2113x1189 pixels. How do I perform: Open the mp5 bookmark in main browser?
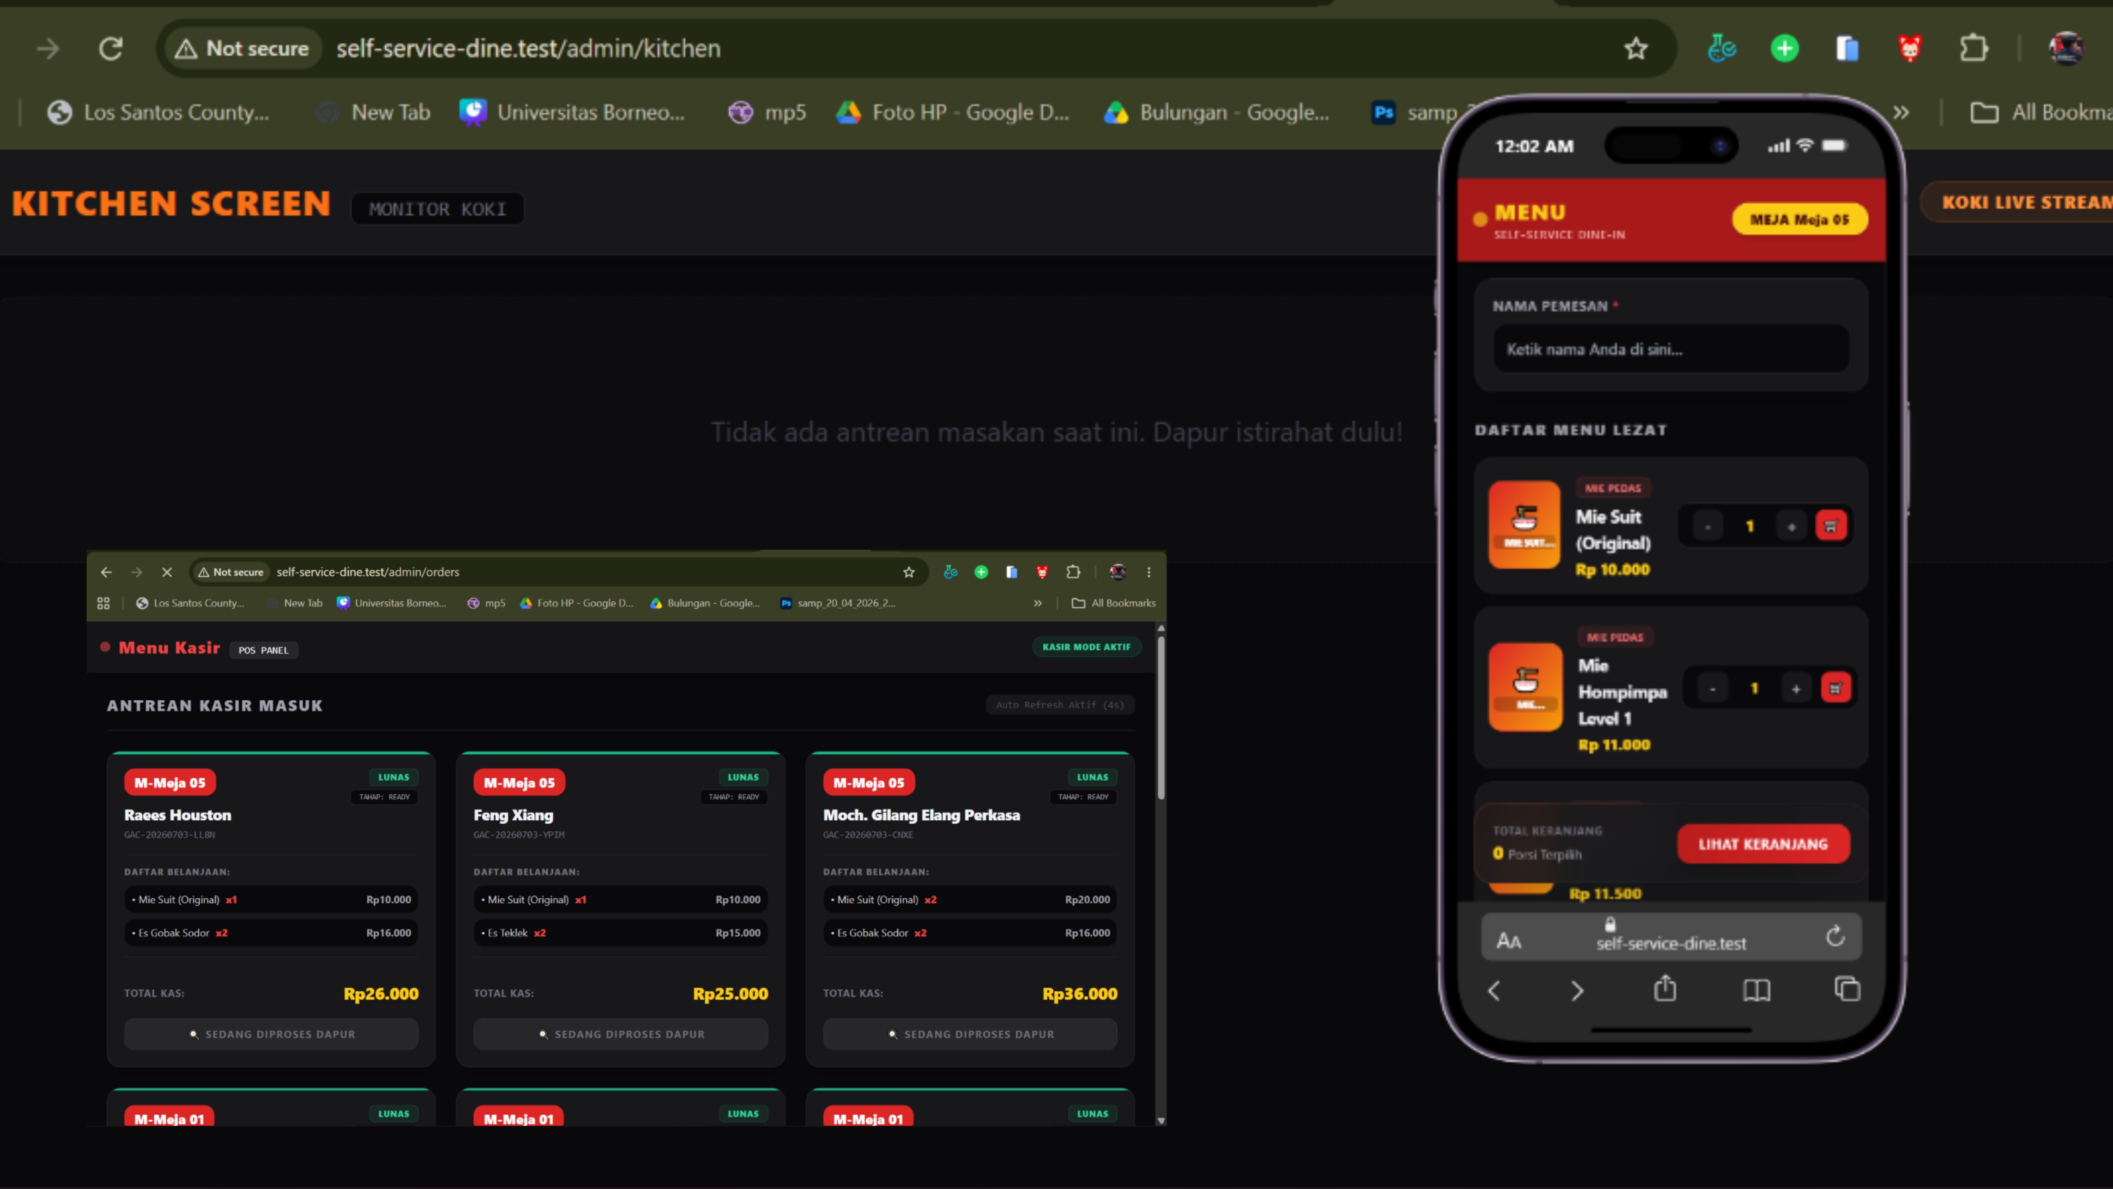[768, 112]
